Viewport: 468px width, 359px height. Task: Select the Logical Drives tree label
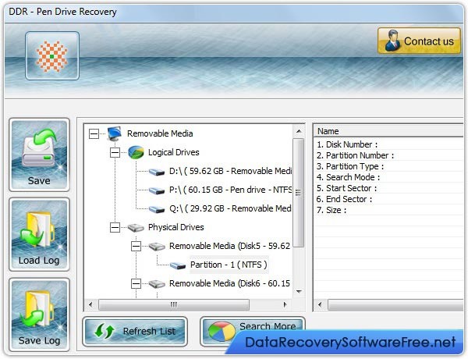point(174,152)
